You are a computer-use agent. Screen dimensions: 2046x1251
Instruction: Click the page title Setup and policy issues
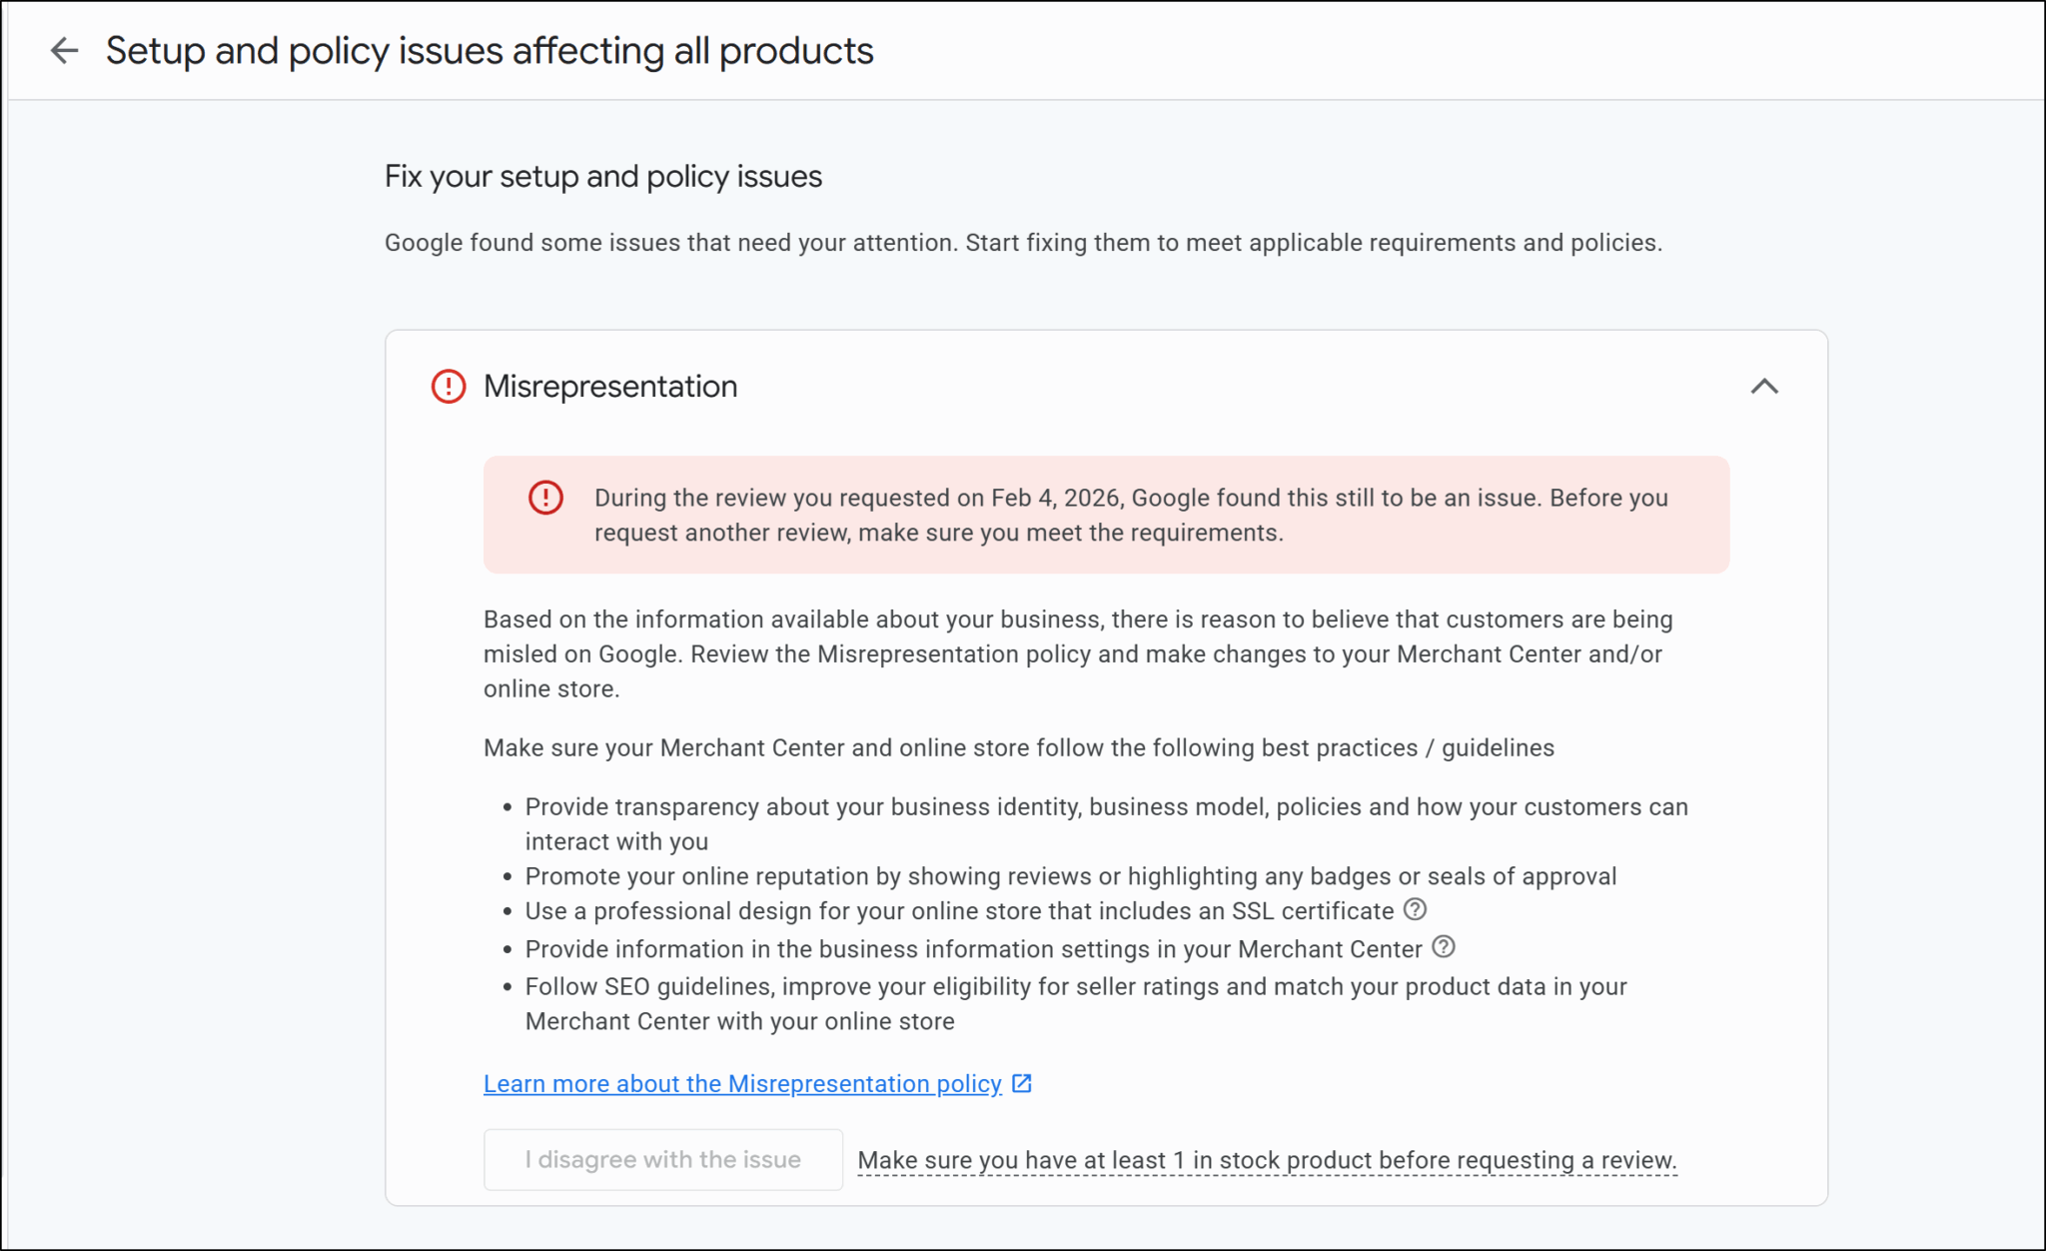490,51
